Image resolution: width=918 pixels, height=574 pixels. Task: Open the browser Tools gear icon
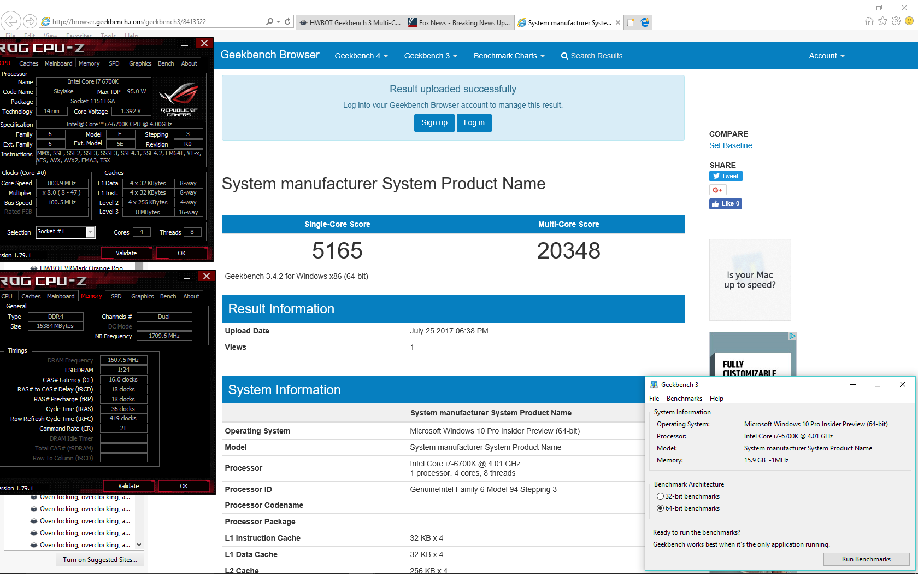[x=896, y=21]
